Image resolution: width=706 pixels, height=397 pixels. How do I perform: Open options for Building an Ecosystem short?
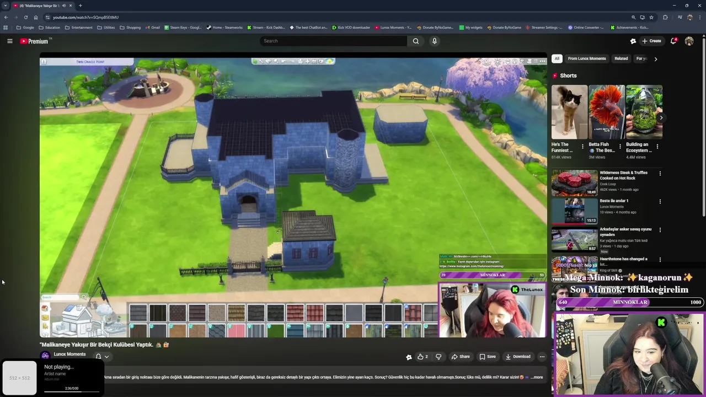pyautogui.click(x=657, y=147)
